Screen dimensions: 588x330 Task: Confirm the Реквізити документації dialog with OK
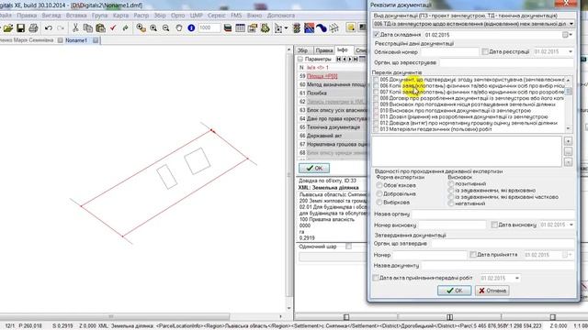click(x=454, y=291)
